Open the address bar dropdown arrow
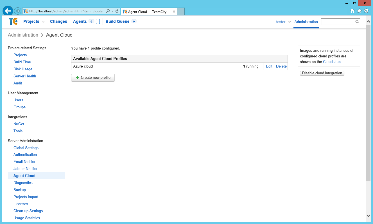 112,11
